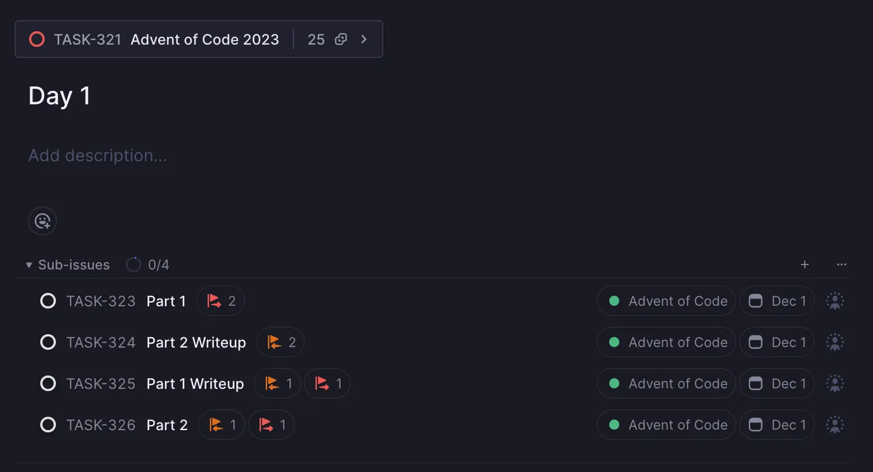Click the 0/4 sub-issues progress indicator
Viewport: 873px width, 472px height.
click(x=148, y=264)
